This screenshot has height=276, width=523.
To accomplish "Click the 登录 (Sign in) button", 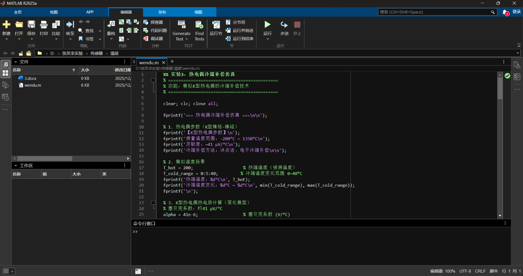I will (517, 12).
